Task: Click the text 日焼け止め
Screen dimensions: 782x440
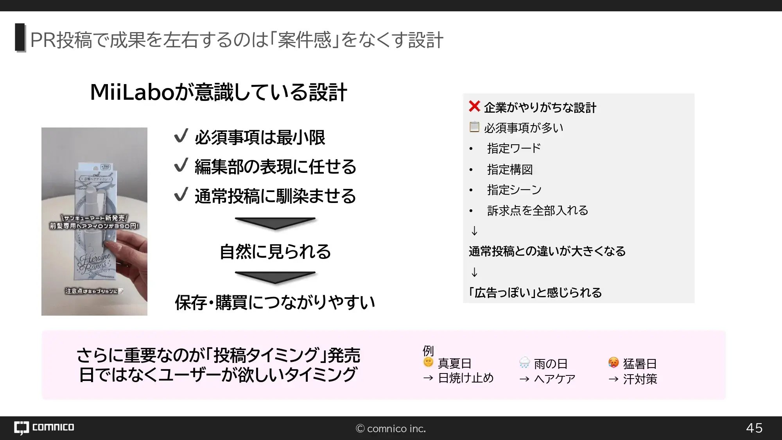Action: click(x=466, y=378)
